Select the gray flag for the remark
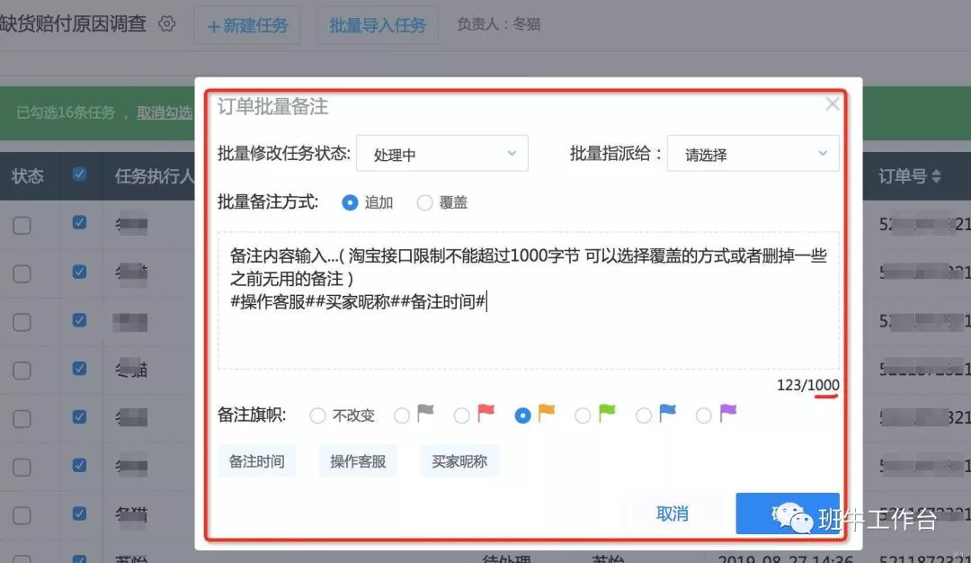 tap(402, 416)
